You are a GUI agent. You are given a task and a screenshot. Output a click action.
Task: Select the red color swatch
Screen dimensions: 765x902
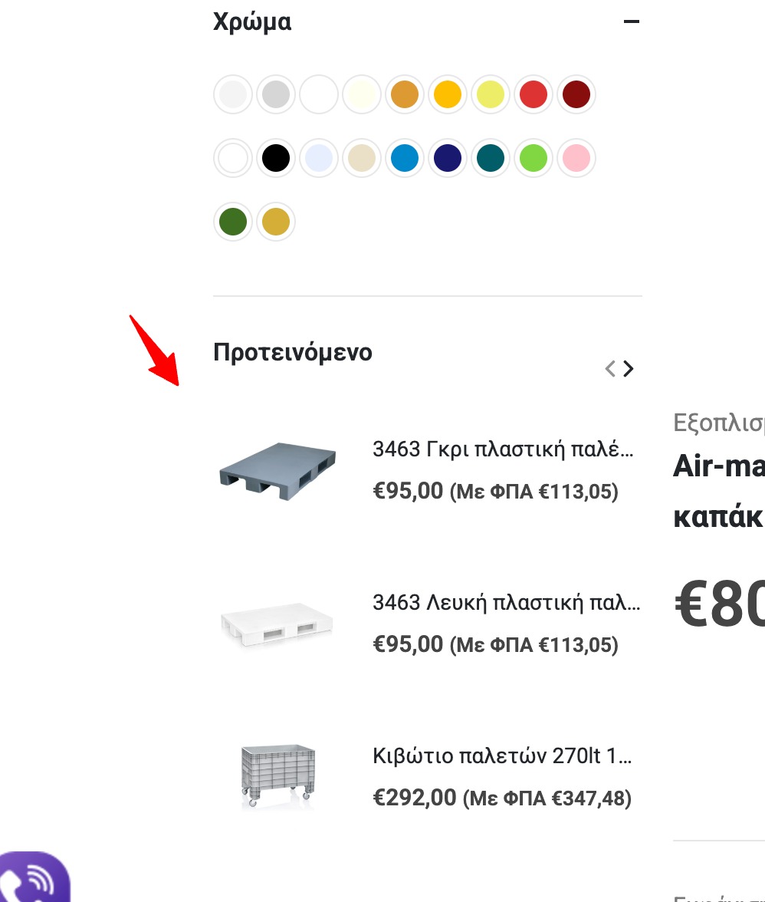point(534,95)
